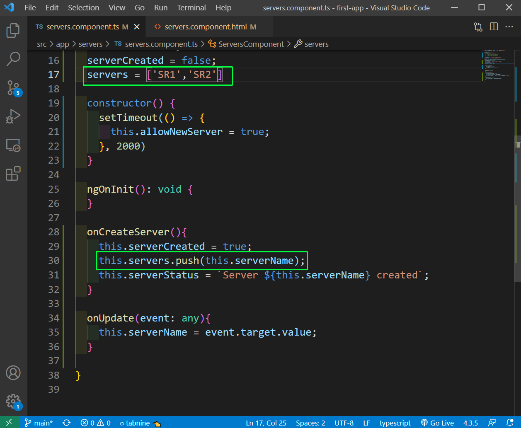Select the servers.component.ts tab
Screen dimensions: 521x428
pos(87,27)
